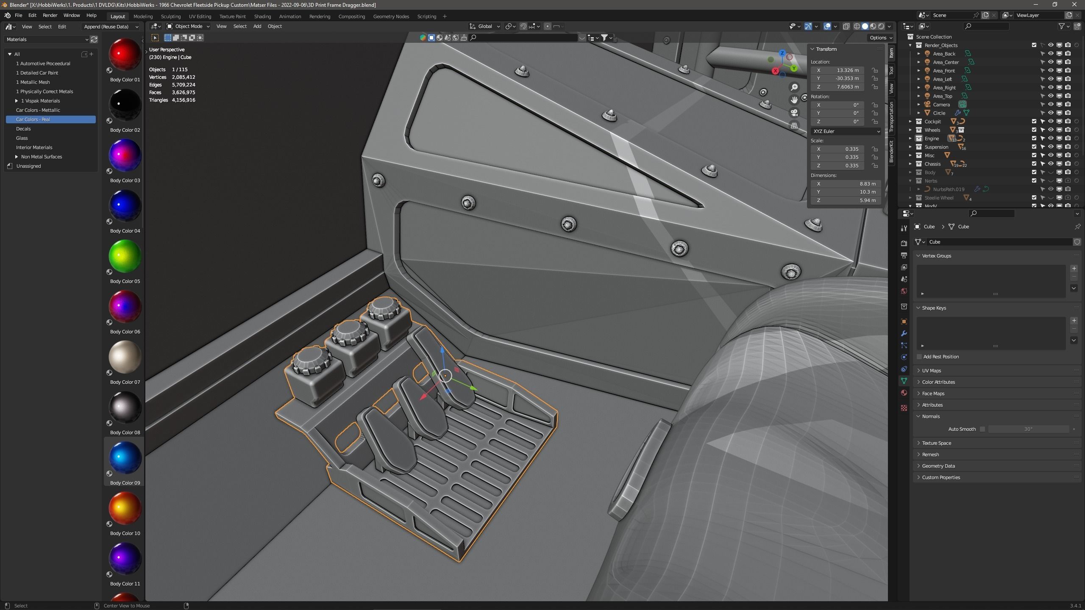1085x610 pixels.
Task: Expand the 1 Vispak Materials catalog
Action: [17, 101]
